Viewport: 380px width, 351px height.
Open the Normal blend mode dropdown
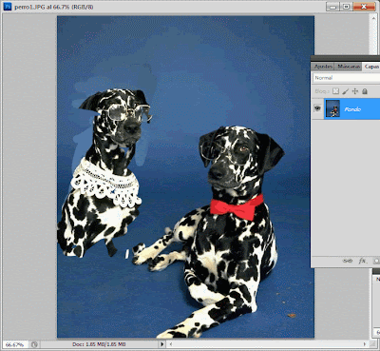(x=347, y=78)
